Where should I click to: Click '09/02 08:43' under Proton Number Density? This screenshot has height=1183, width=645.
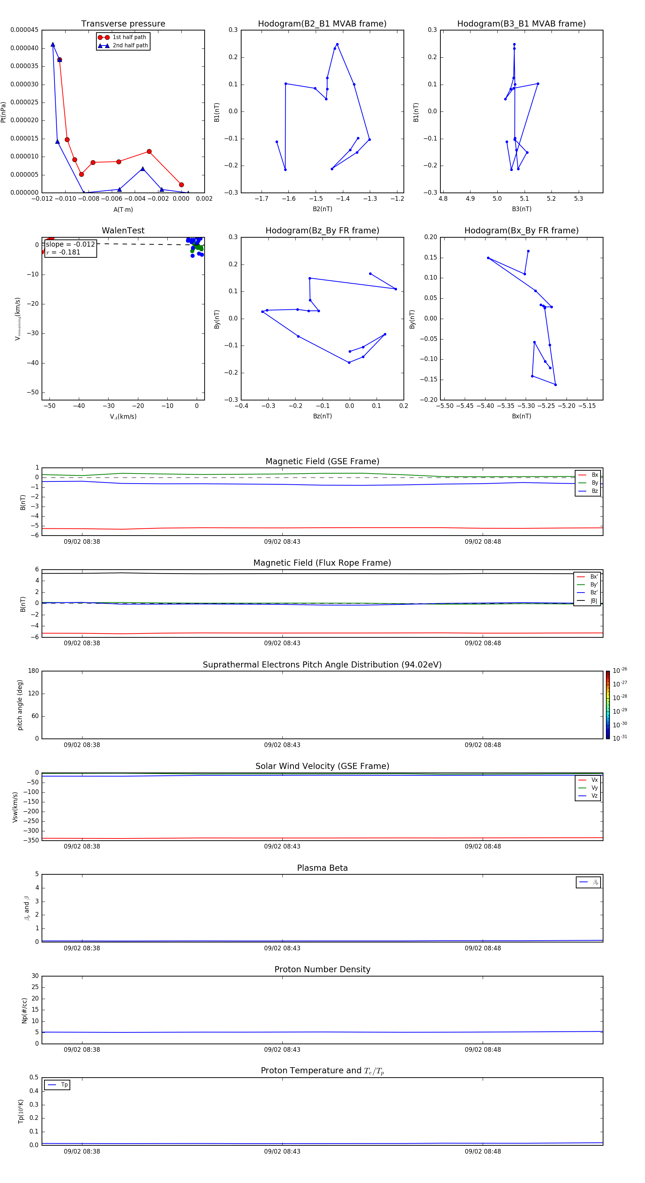[282, 1050]
